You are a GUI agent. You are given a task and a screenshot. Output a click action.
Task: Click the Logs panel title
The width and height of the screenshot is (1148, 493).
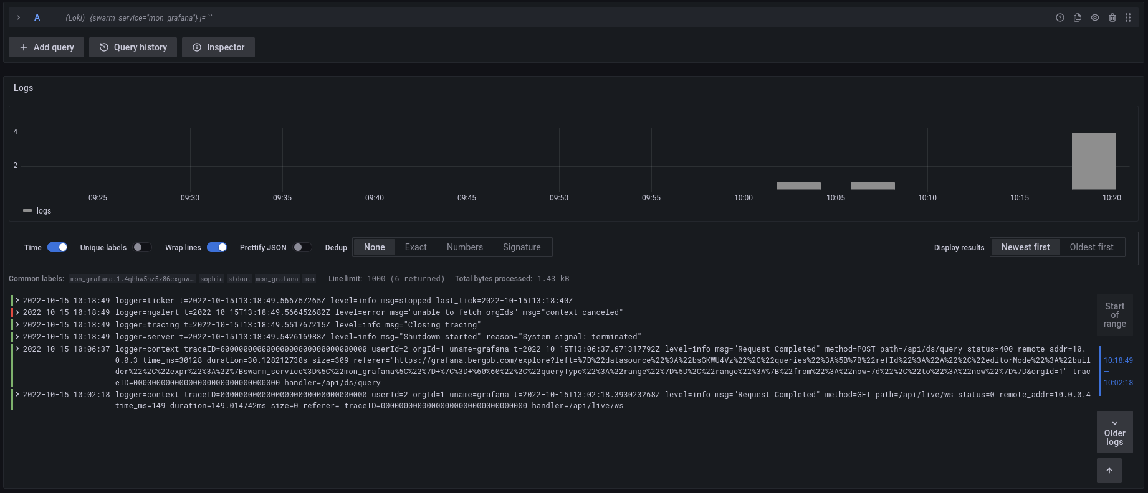tap(24, 88)
